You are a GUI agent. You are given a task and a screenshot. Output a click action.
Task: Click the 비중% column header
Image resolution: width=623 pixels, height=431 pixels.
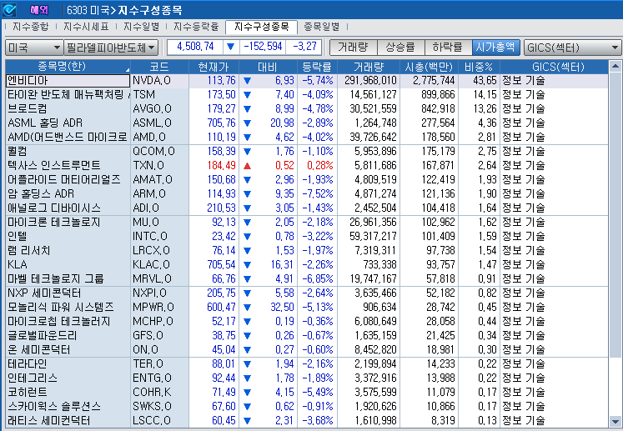(x=479, y=67)
